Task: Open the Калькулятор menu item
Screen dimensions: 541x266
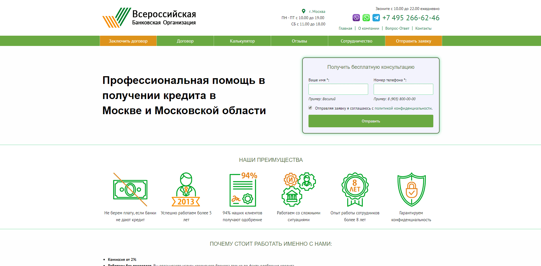Action: coord(242,41)
